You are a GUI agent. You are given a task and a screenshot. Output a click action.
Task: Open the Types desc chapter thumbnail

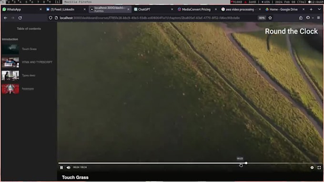[10, 76]
